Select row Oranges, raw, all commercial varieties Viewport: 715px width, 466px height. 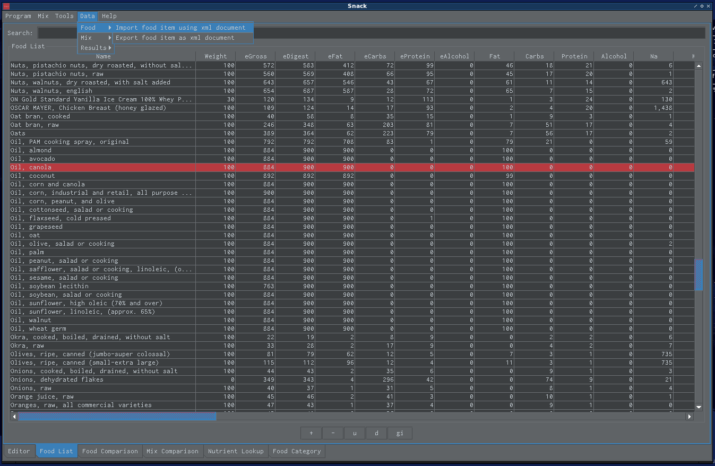pyautogui.click(x=352, y=405)
